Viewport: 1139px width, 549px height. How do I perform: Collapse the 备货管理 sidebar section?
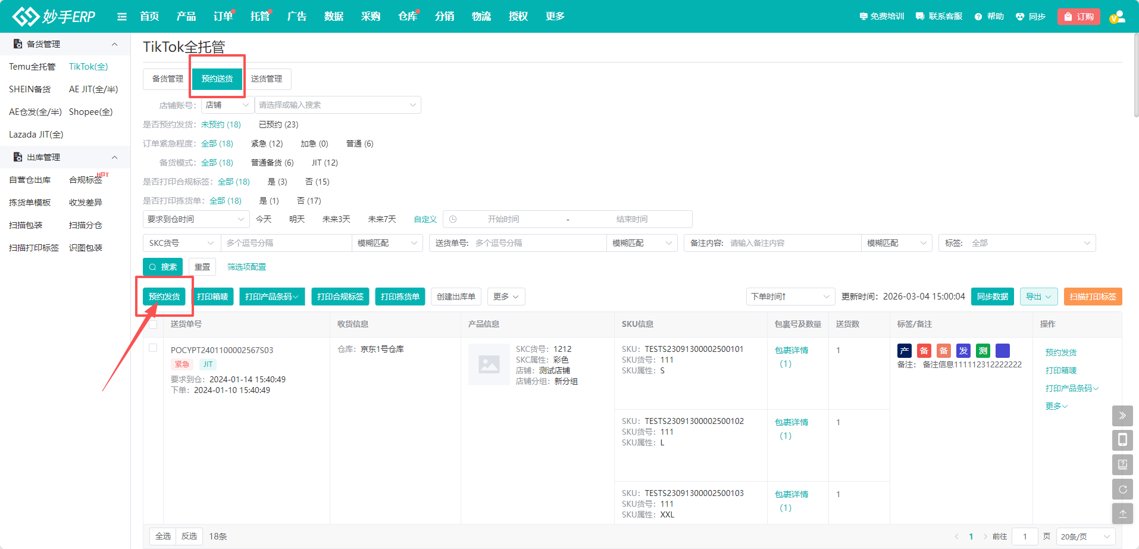point(115,44)
